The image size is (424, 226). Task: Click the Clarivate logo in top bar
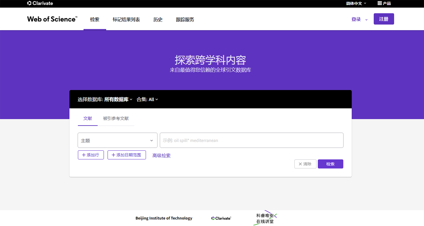click(x=40, y=3)
